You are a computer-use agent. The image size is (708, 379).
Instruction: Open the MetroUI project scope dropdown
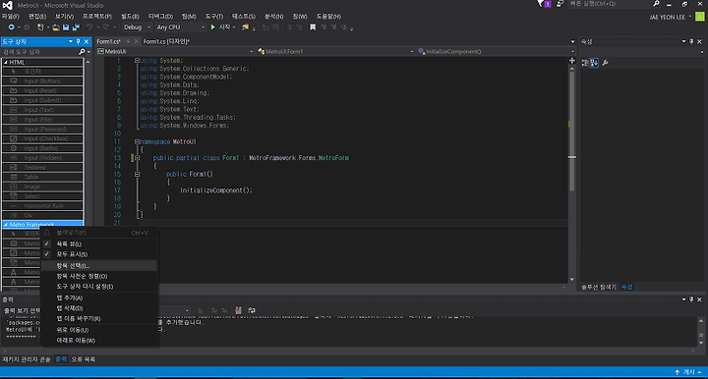(175, 51)
